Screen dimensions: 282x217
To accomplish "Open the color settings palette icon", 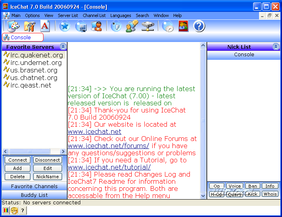I will (x=13, y=26).
